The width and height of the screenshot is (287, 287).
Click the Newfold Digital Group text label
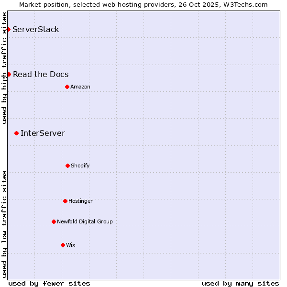(85, 221)
